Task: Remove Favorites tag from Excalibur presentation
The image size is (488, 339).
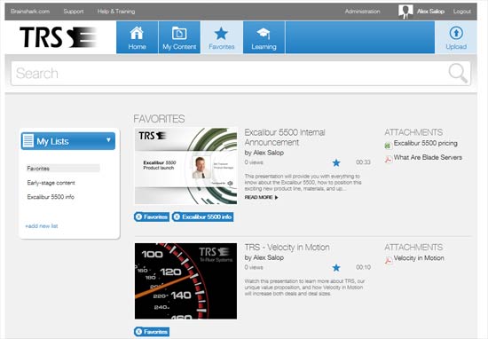Action: point(139,217)
